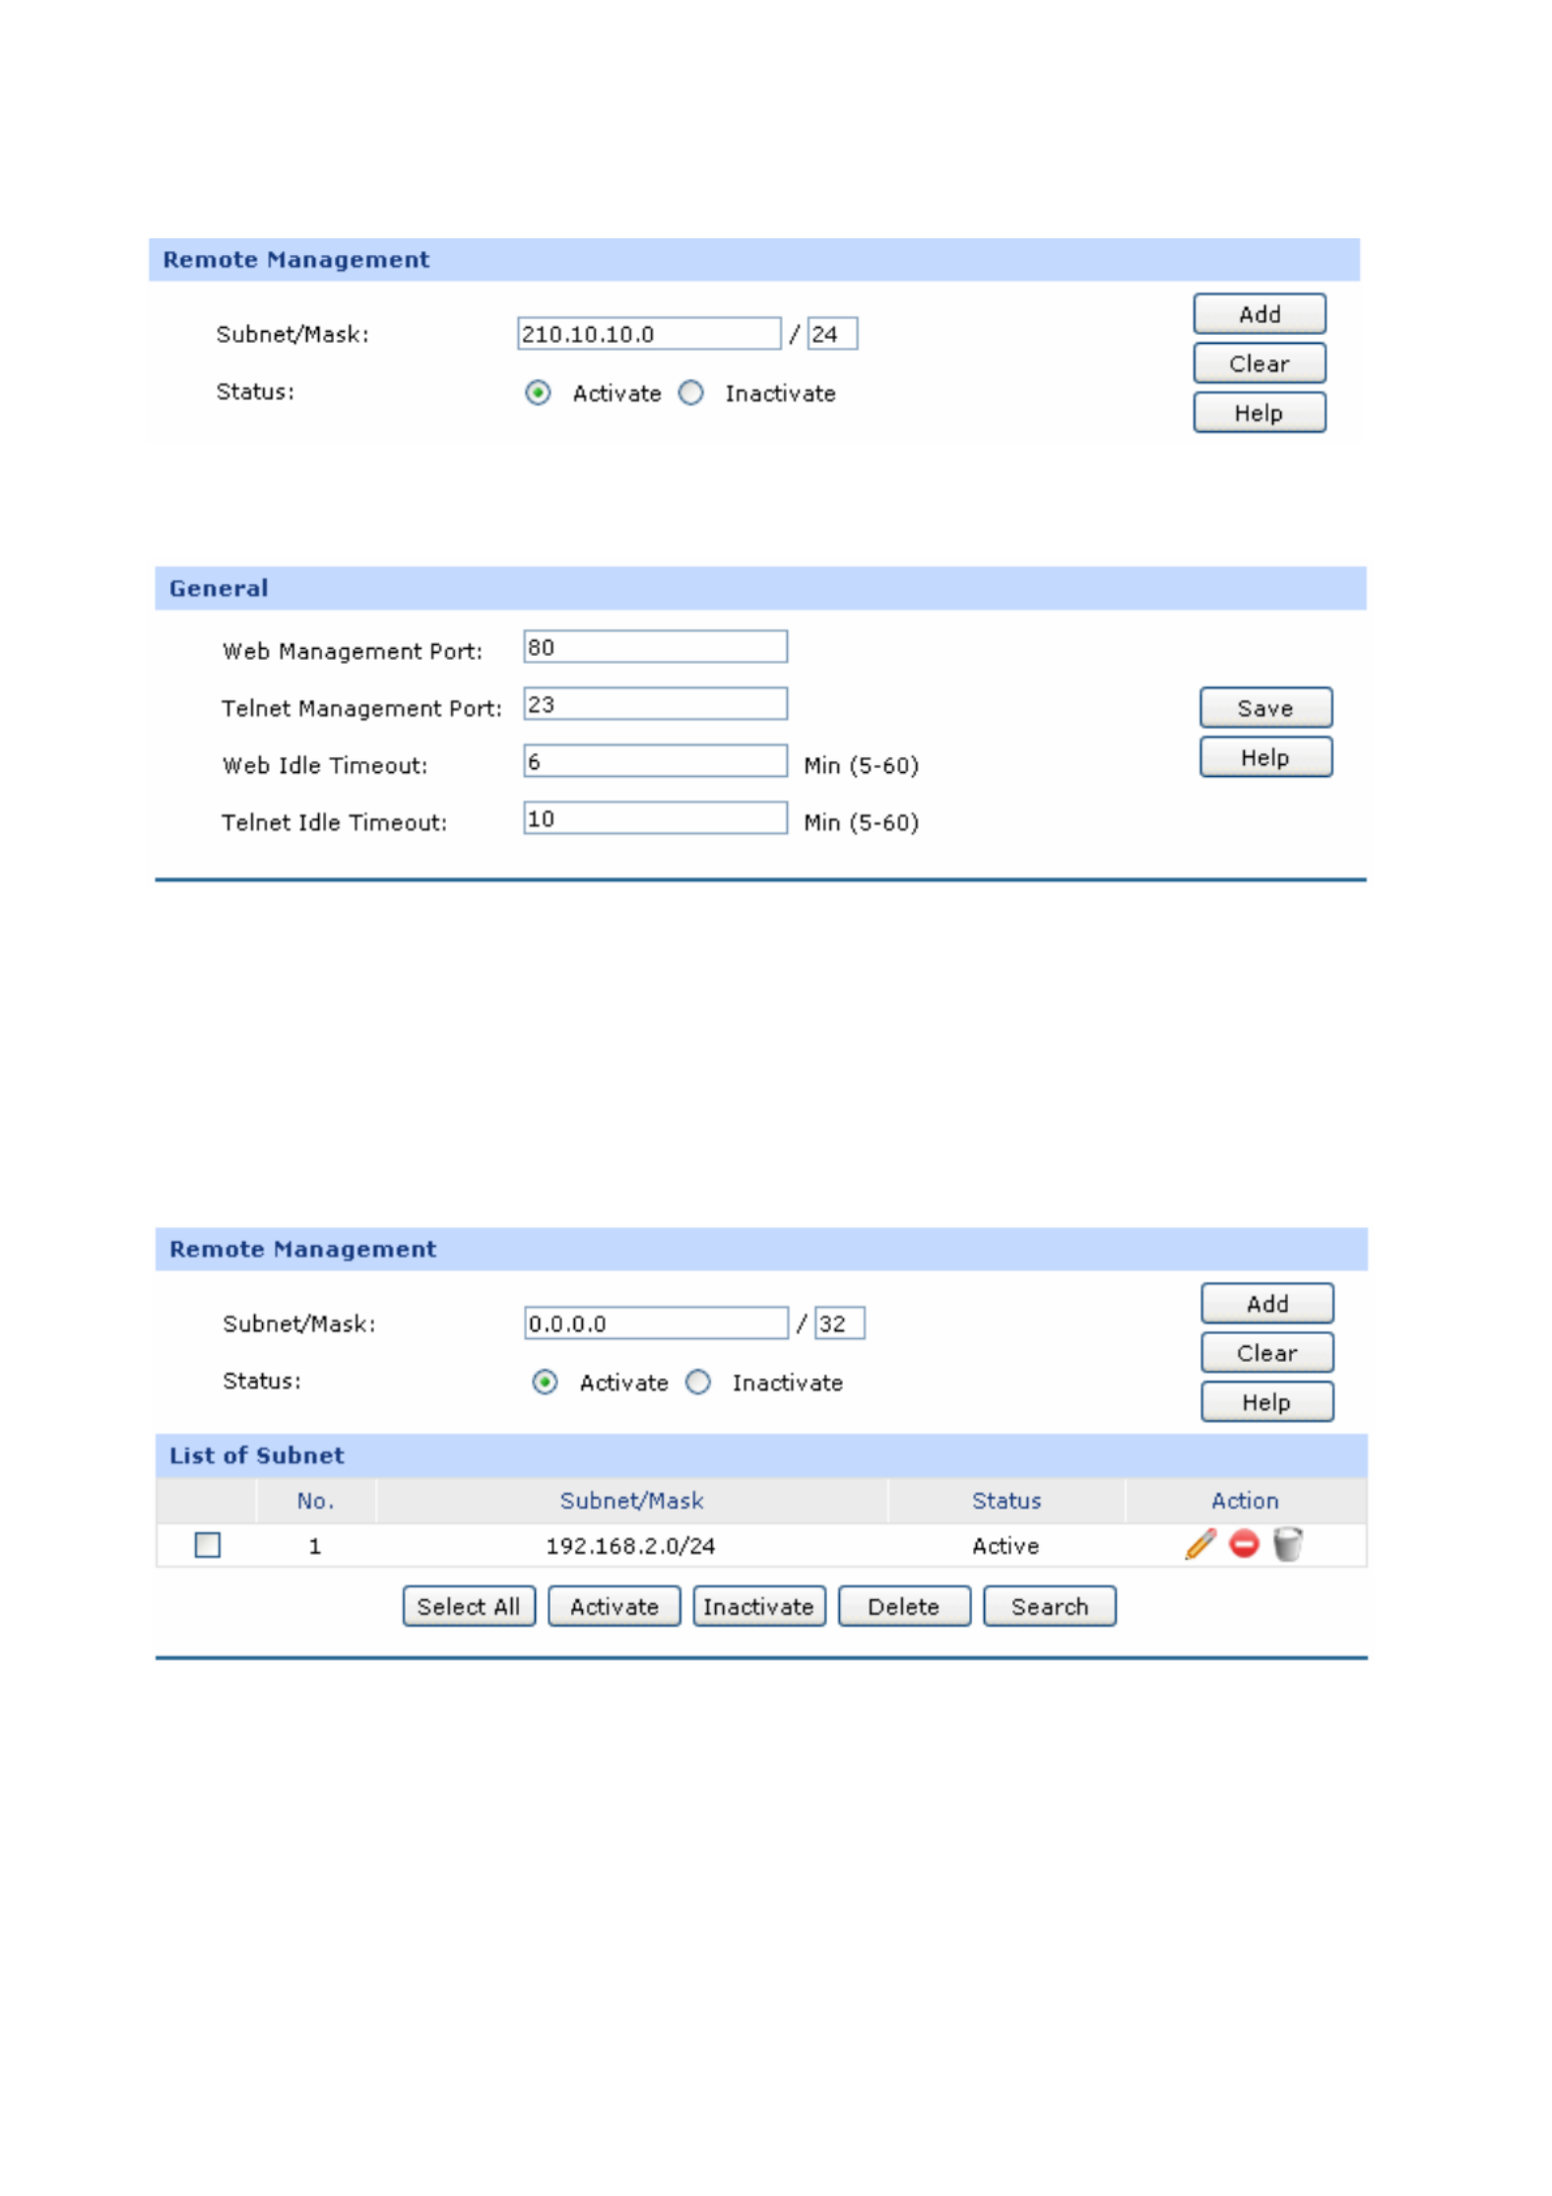Open Help in the General section
Viewport: 1552px width, 2196px height.
pos(1265,757)
